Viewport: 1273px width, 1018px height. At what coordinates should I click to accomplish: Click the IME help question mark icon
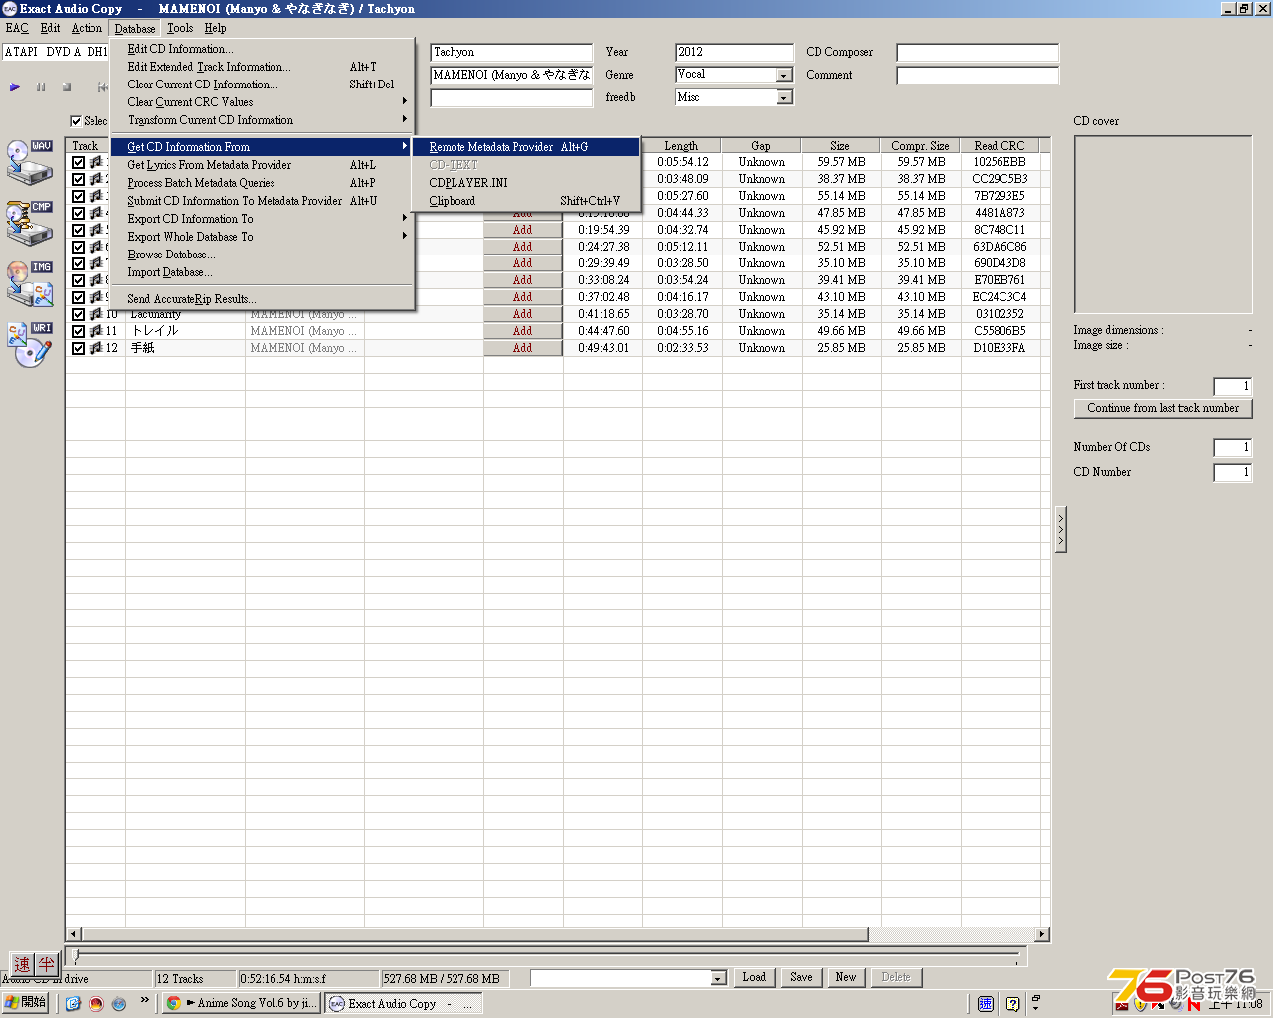coord(1012,1003)
